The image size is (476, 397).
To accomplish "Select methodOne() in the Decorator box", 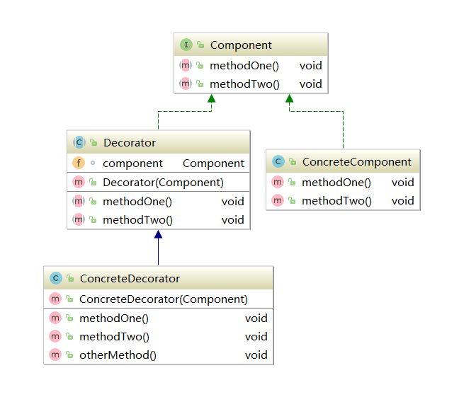I will coord(137,202).
